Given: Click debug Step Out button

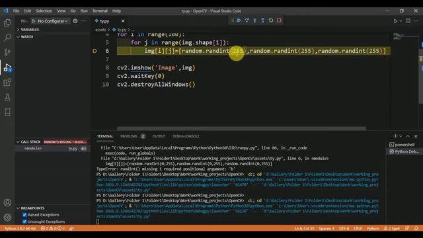Looking at the screenshot, I should [x=263, y=20].
